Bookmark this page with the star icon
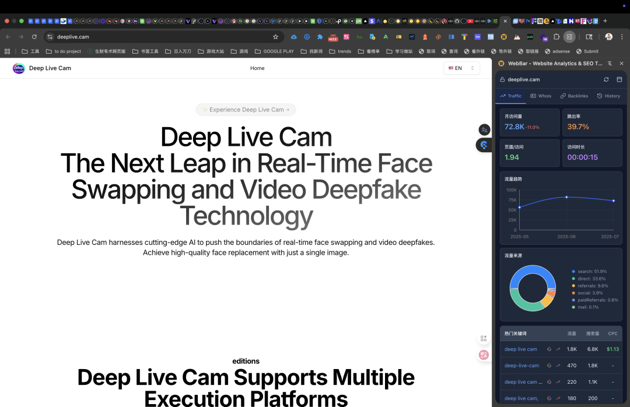 tap(275, 37)
